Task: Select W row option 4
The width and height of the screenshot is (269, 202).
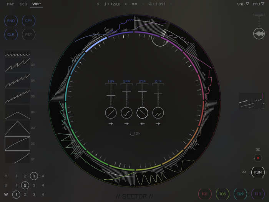Action: (43, 195)
